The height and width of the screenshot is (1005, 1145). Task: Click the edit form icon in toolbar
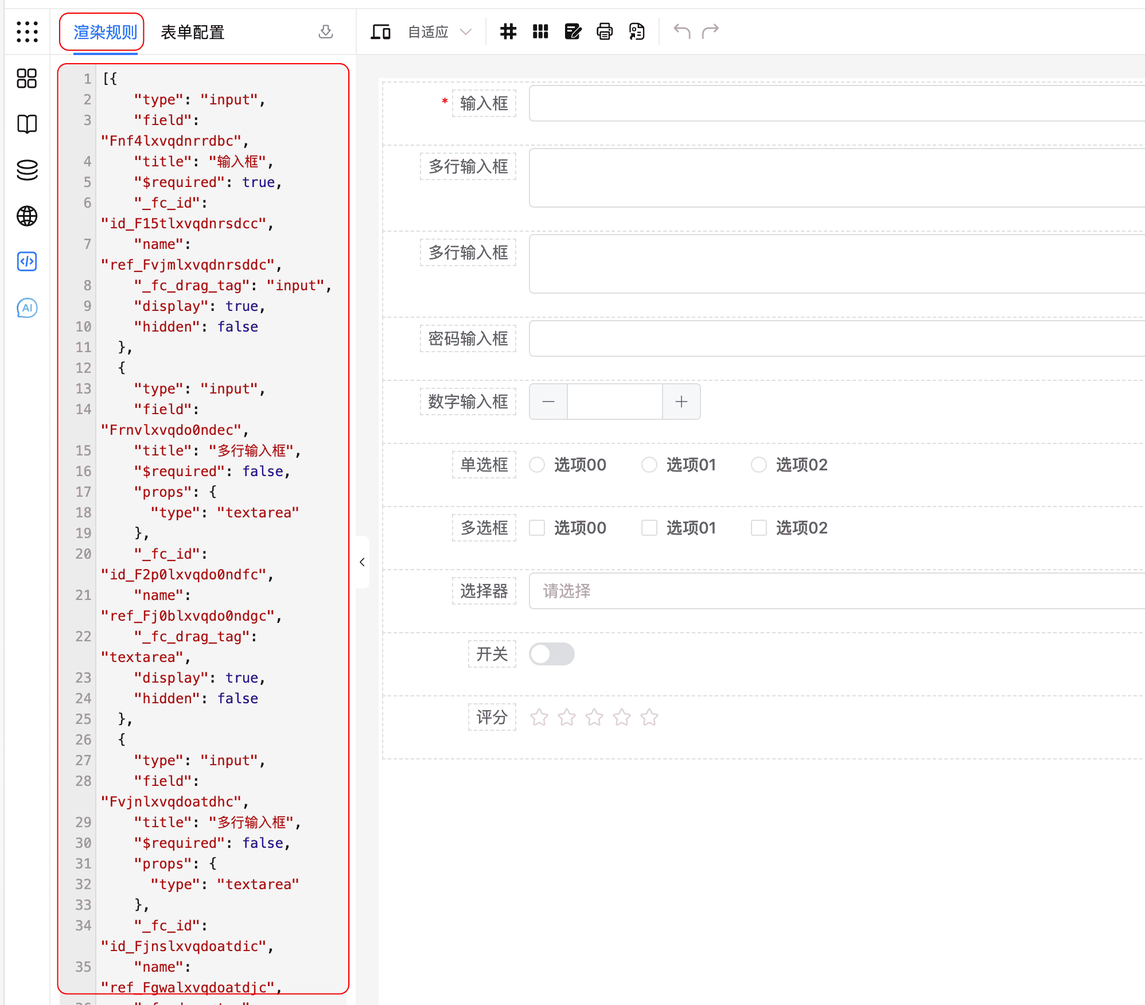coord(572,31)
